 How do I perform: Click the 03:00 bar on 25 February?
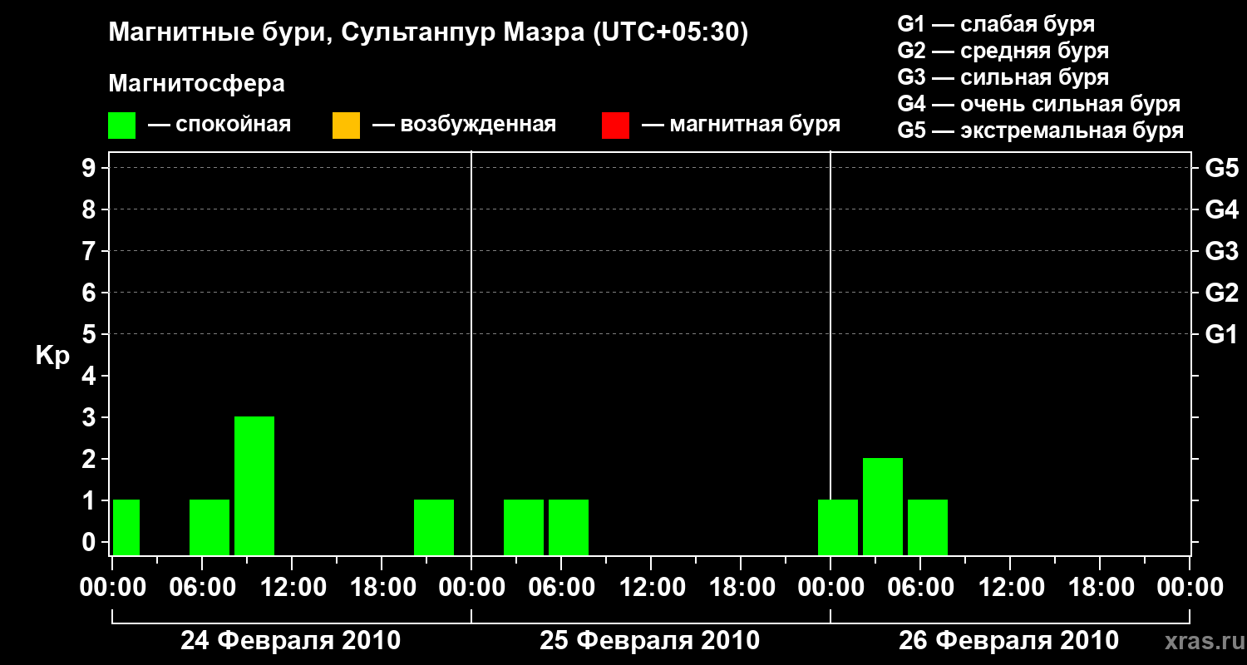tap(524, 527)
